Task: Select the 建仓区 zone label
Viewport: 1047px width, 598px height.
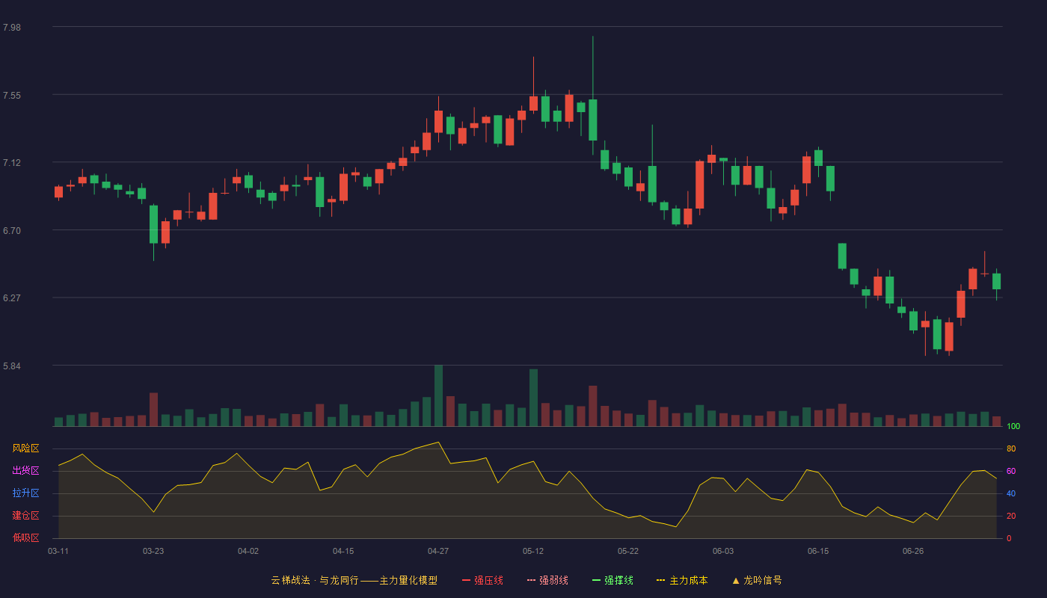Action: tap(25, 516)
